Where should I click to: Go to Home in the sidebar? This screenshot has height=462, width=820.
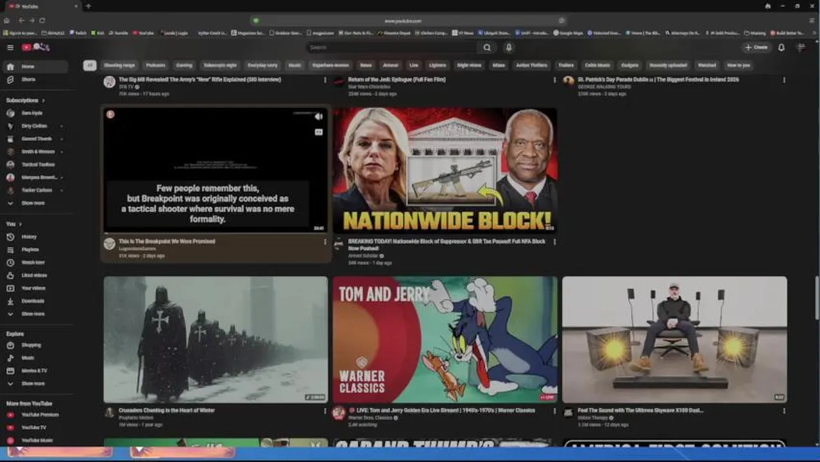[x=35, y=67]
